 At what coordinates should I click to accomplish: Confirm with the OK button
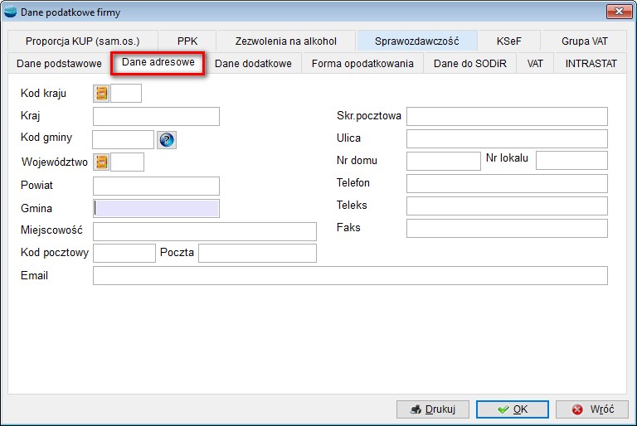(512, 409)
